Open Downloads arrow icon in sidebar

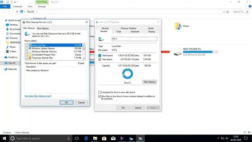(x=7, y=29)
